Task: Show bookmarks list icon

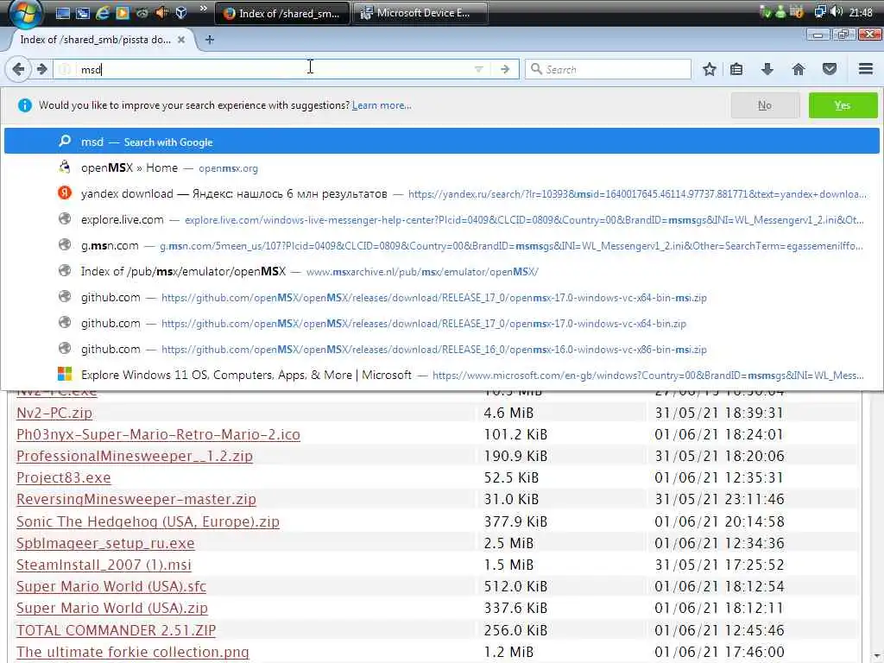Action: click(736, 69)
